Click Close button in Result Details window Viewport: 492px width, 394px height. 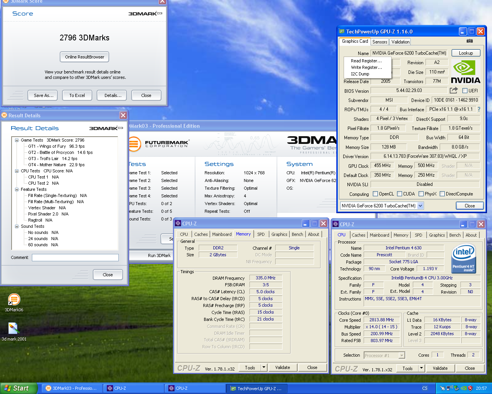[108, 275]
